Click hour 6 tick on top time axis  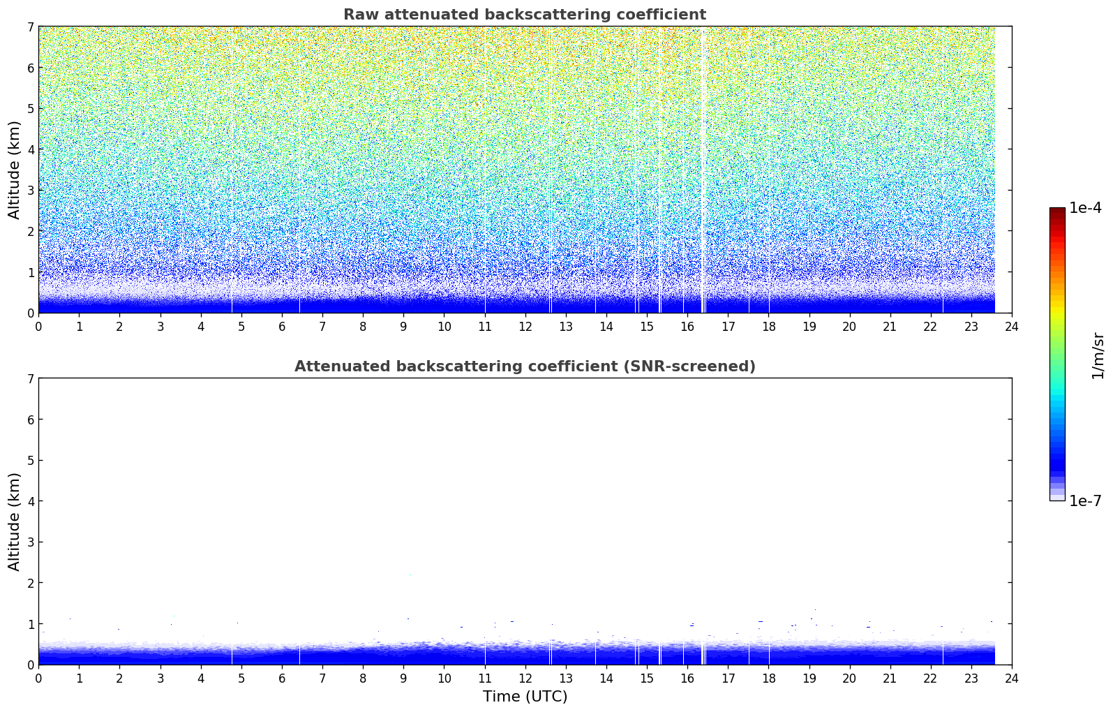point(282,327)
